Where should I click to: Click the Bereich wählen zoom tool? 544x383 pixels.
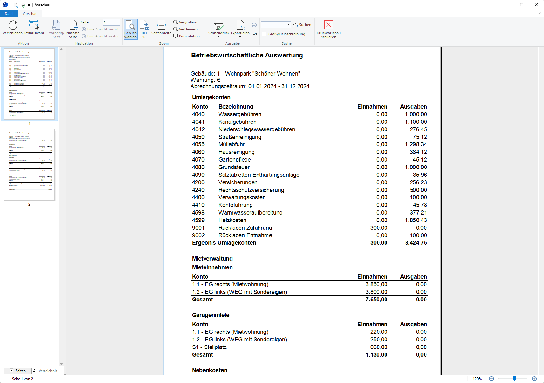click(x=131, y=29)
